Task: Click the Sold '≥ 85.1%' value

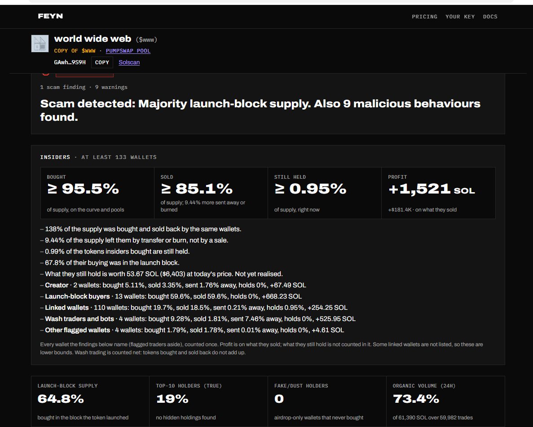Action: tap(197, 189)
